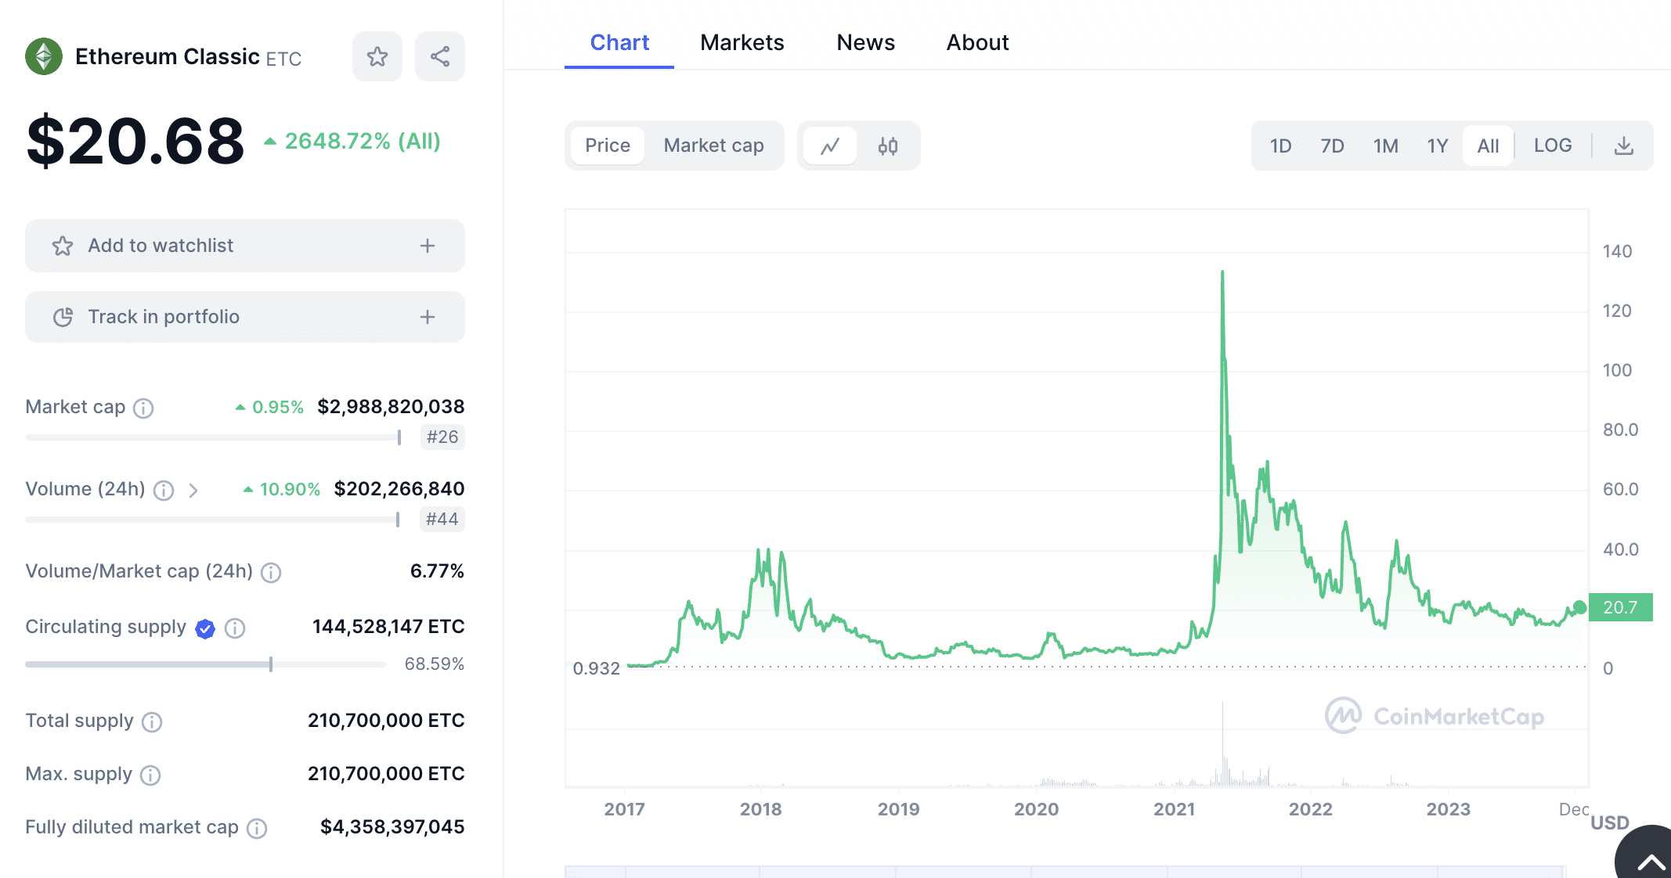Screen dimensions: 1671x878
Task: Click the $20.68 price value
Action: (x=135, y=141)
